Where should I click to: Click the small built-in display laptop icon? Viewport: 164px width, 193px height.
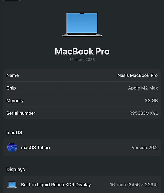12,185
